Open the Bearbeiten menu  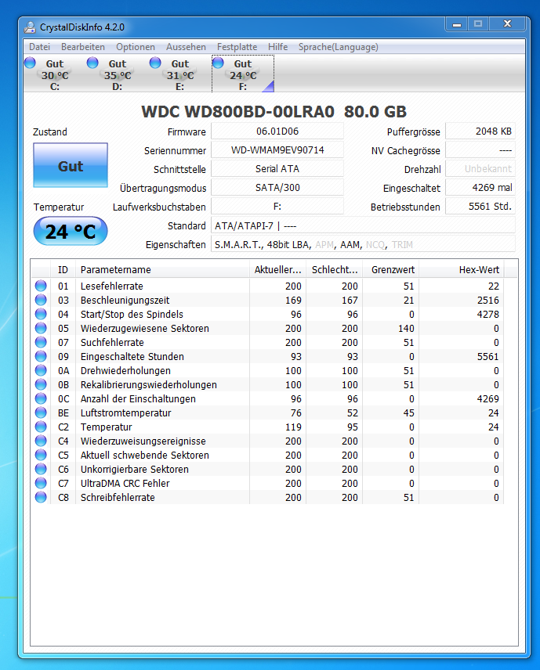point(83,47)
